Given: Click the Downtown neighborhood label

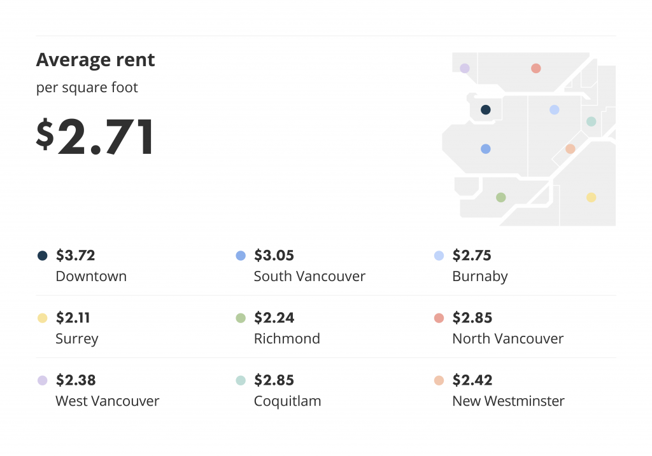Looking at the screenshot, I should coord(91,276).
